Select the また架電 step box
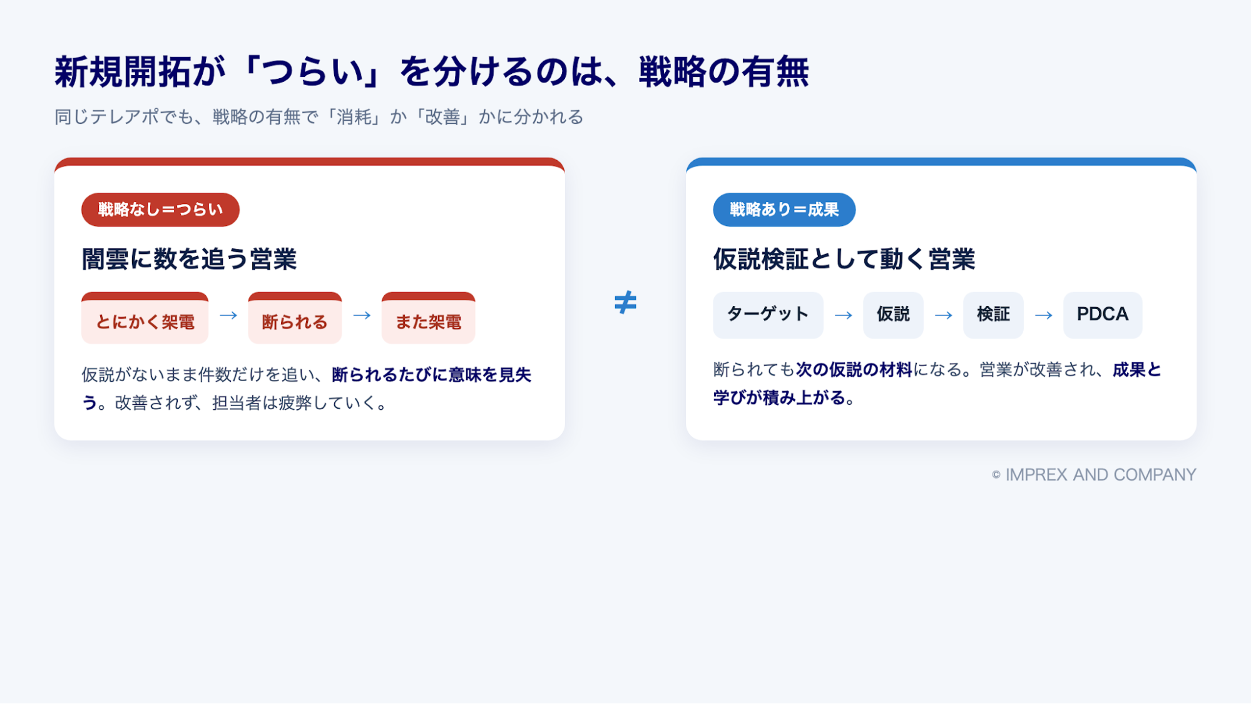Screen dimensions: 1251x704 428,318
